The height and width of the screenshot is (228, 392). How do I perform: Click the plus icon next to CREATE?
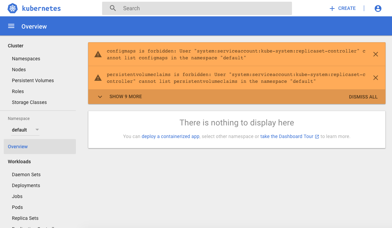click(332, 8)
